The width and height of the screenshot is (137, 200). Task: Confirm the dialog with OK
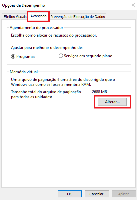pyautogui.click(x=70, y=194)
